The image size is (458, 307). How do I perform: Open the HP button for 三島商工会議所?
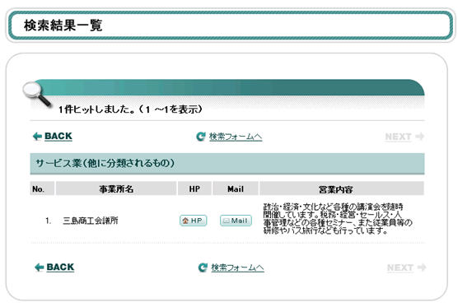193,221
